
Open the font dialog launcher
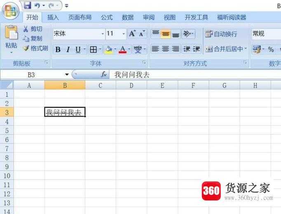pyautogui.click(x=144, y=62)
